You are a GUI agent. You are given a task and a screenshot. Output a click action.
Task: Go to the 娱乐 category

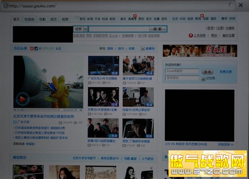click(x=123, y=19)
